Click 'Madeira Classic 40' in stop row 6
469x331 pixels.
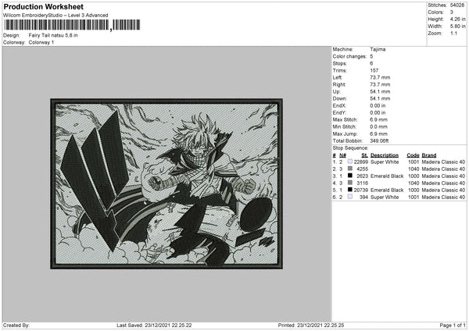pos(443,198)
